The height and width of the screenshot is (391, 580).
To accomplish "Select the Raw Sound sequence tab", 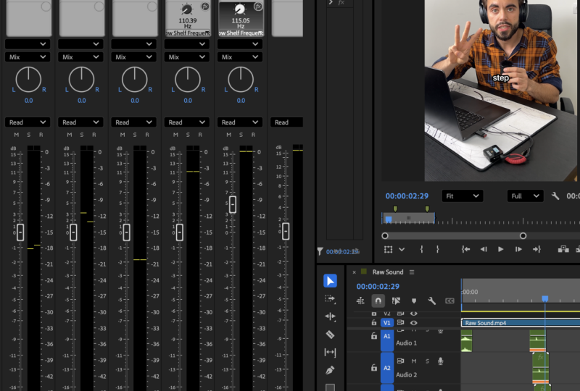I will (x=388, y=272).
